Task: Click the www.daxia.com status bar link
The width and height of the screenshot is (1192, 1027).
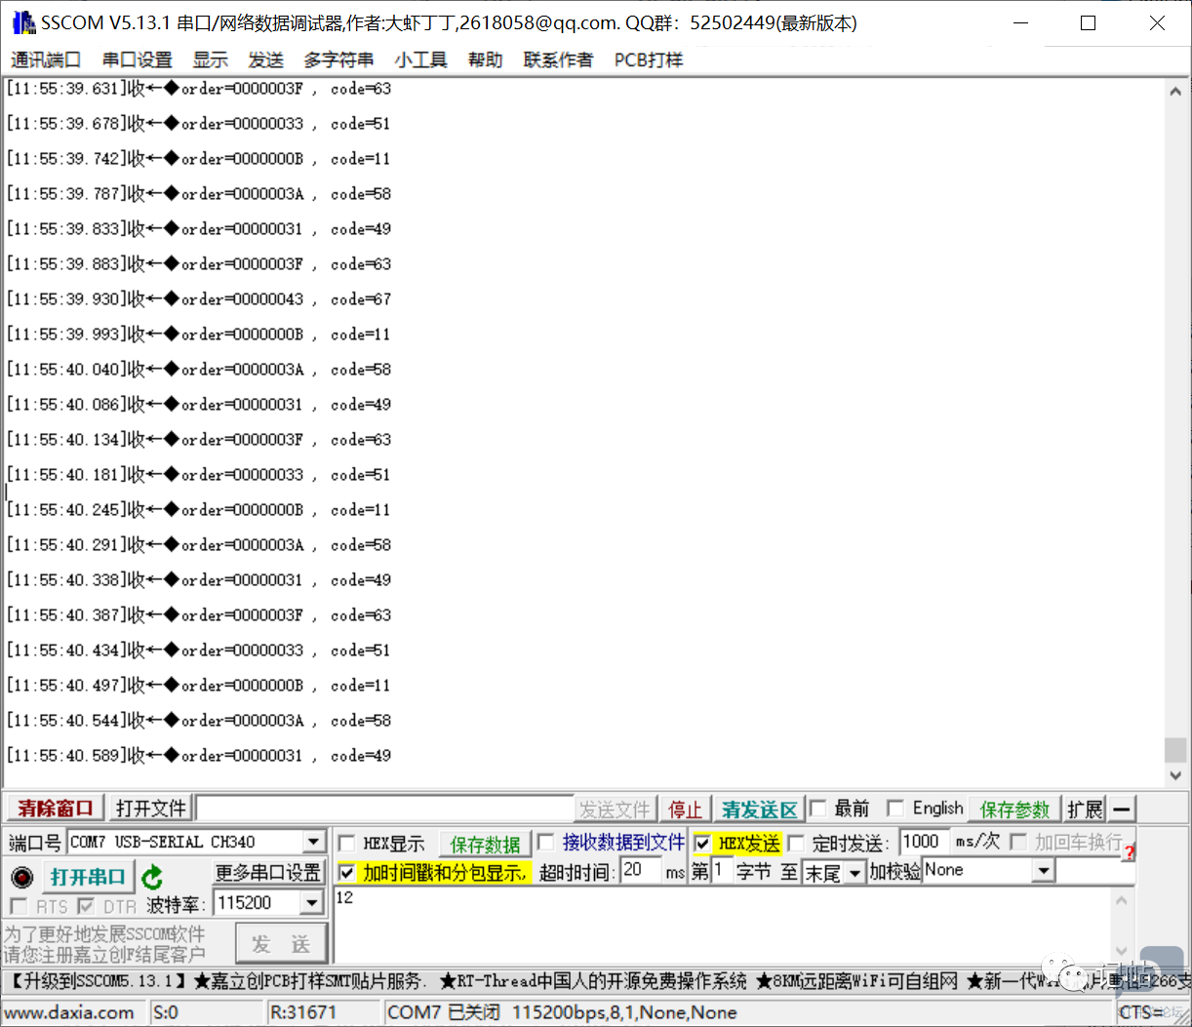Action: coord(69,1012)
